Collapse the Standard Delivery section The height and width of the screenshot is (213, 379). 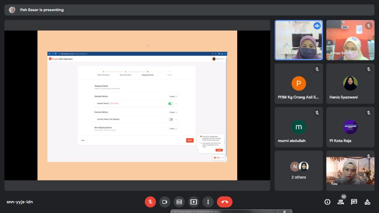173,96
